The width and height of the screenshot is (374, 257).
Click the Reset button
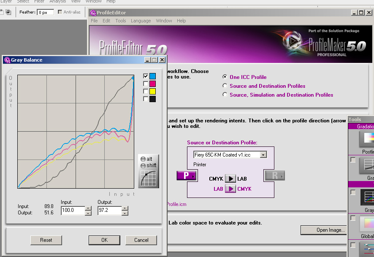pyautogui.click(x=46, y=240)
